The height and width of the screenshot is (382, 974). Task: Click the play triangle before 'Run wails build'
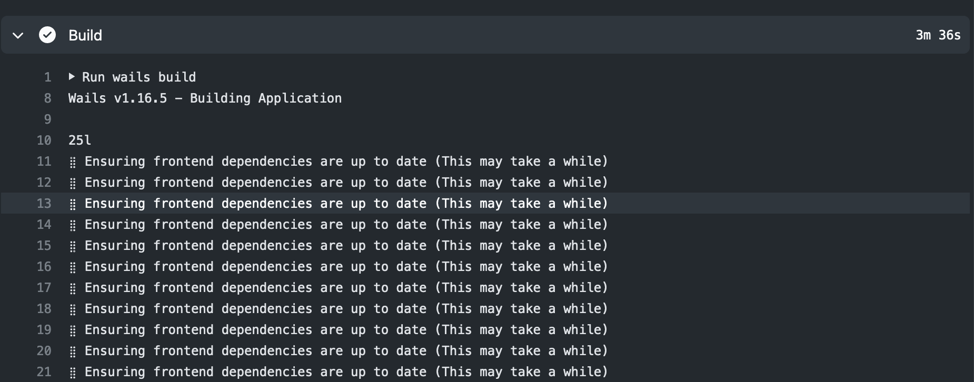pyautogui.click(x=73, y=77)
